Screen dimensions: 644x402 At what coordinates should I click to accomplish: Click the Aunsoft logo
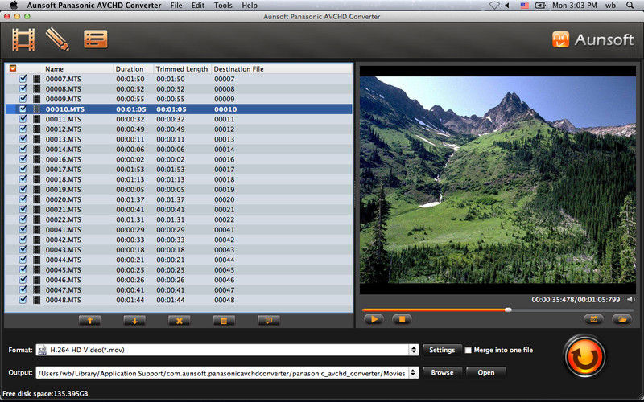point(592,39)
